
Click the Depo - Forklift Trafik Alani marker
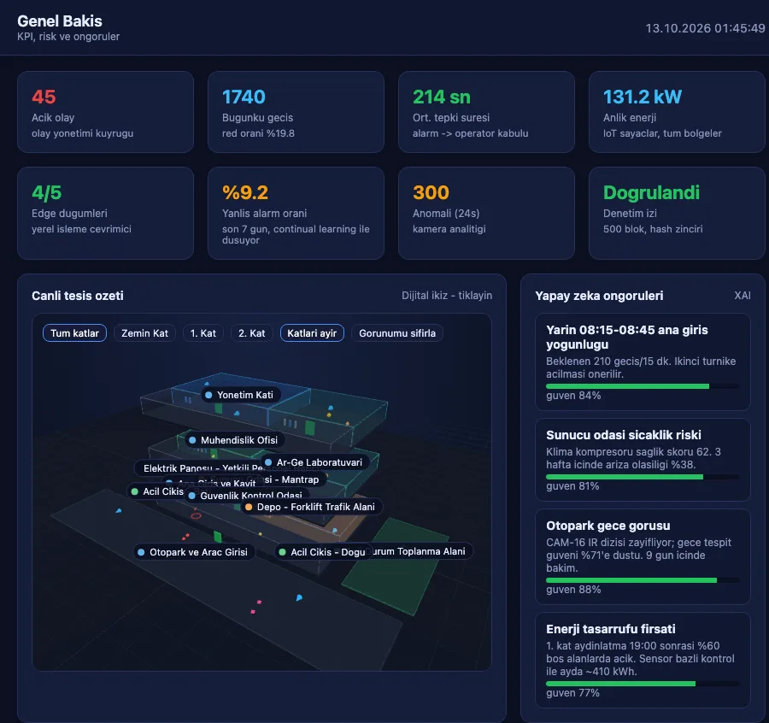[x=311, y=507]
